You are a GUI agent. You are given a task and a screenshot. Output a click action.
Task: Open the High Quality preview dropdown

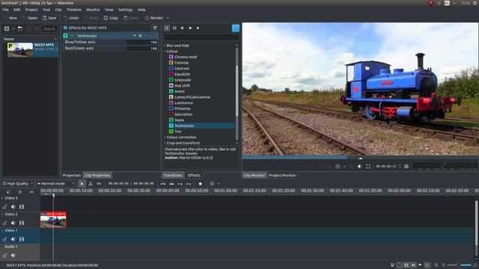tap(18, 184)
